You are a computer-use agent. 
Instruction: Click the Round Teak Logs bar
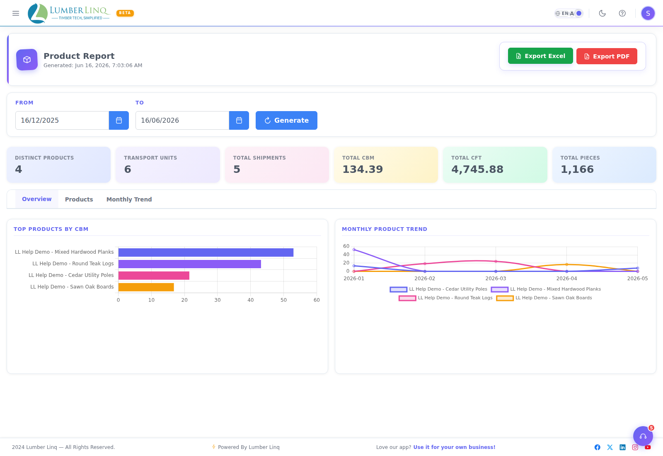190,264
